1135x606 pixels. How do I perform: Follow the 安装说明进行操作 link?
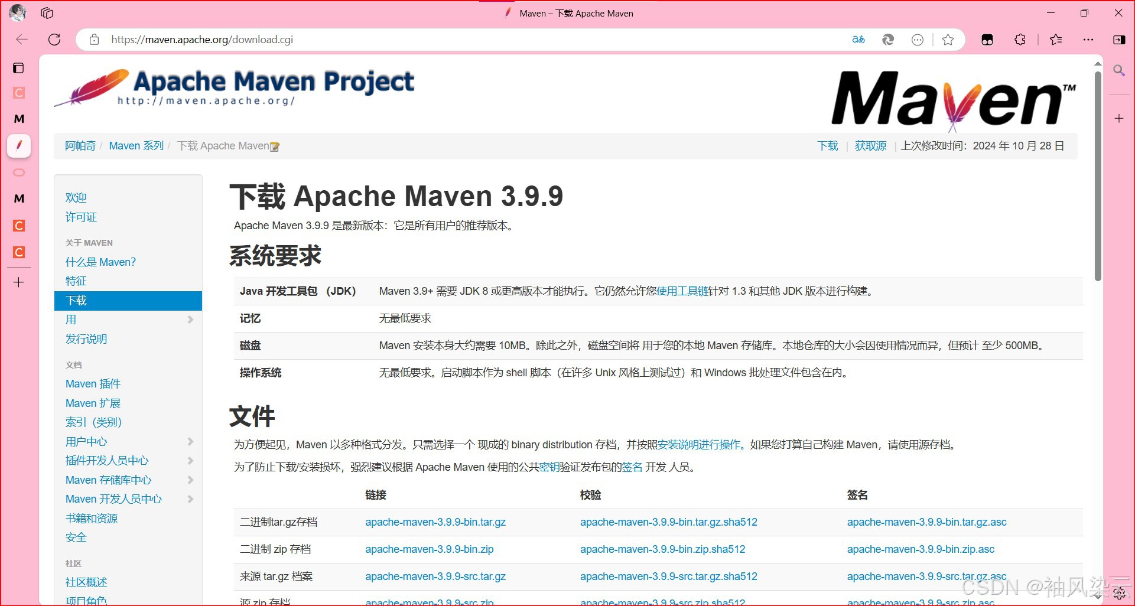tap(698, 445)
